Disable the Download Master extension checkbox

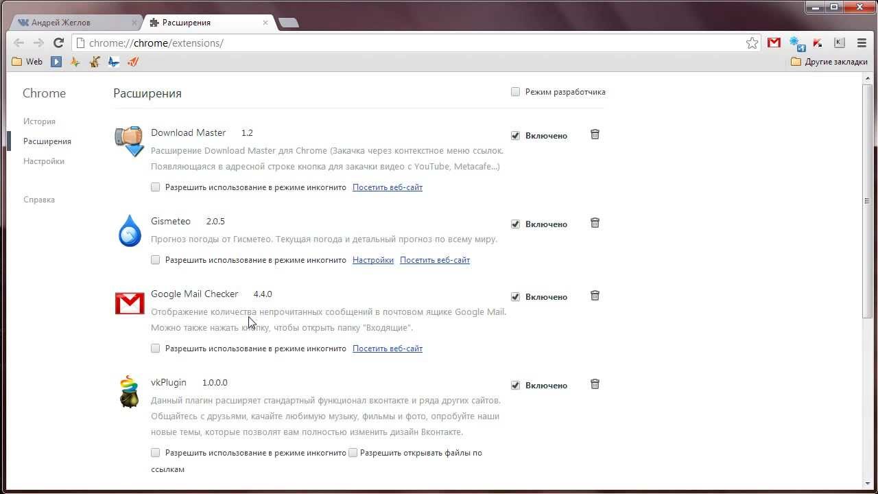[x=515, y=136]
